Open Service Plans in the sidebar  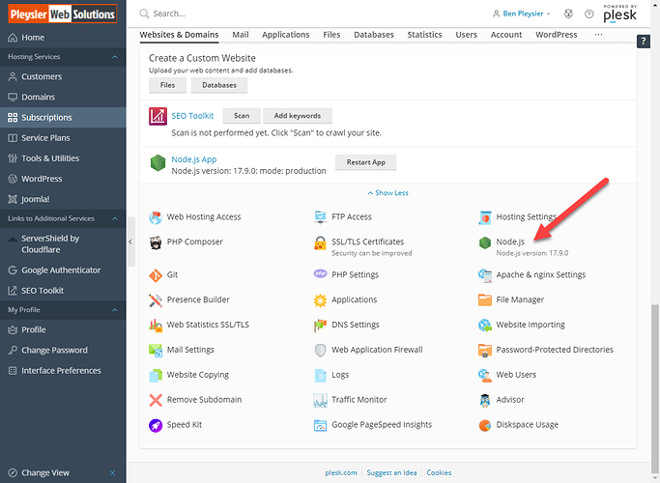[63, 138]
